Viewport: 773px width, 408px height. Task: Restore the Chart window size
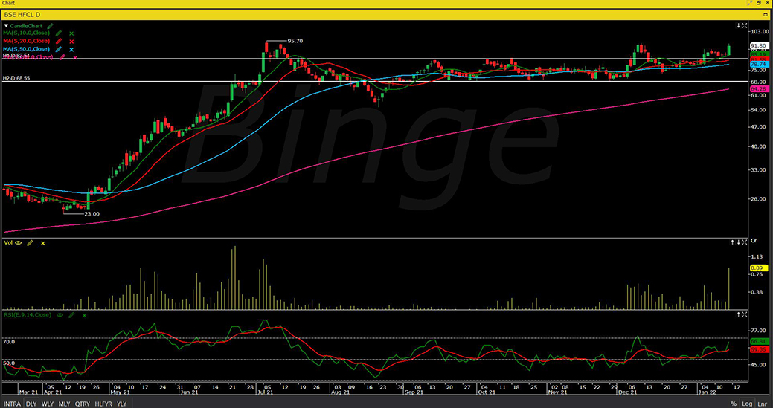pyautogui.click(x=759, y=4)
